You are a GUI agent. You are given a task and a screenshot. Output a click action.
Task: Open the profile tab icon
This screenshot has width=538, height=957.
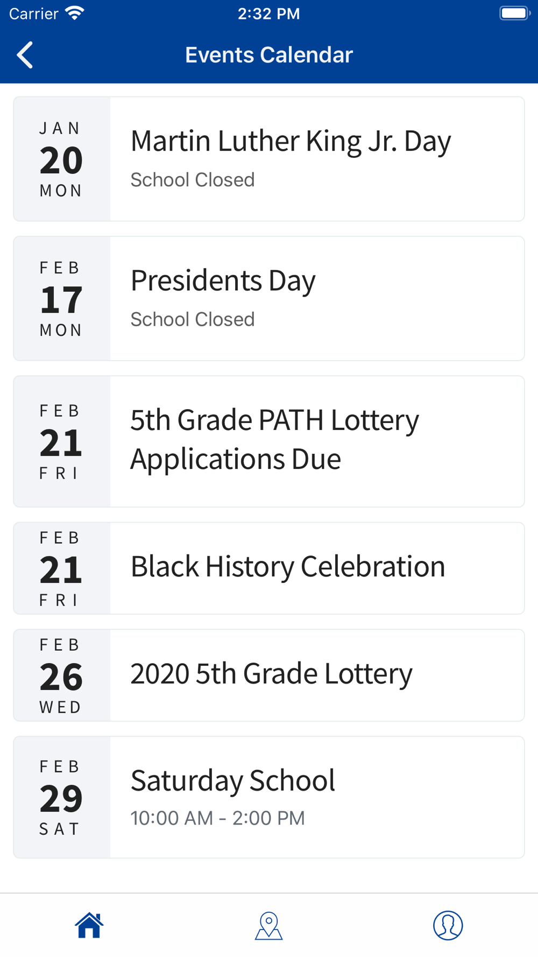click(448, 925)
